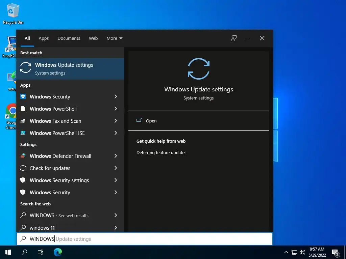
Task: Expand the windows 11 web suggestion arrow
Action: point(116,228)
